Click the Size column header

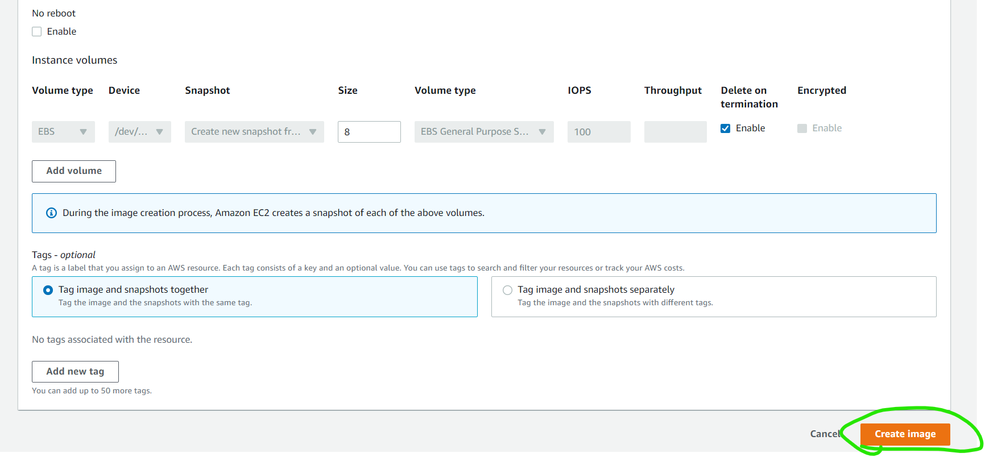(347, 90)
